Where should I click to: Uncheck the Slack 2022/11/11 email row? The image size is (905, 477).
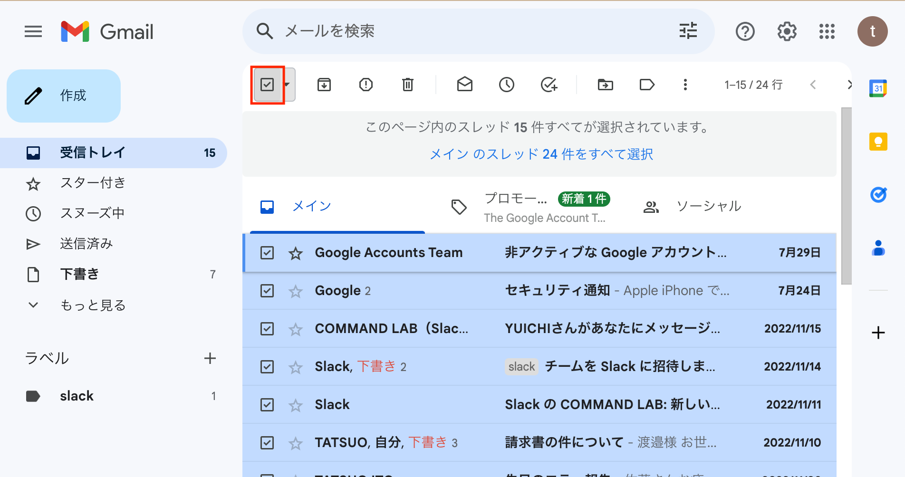pos(267,405)
